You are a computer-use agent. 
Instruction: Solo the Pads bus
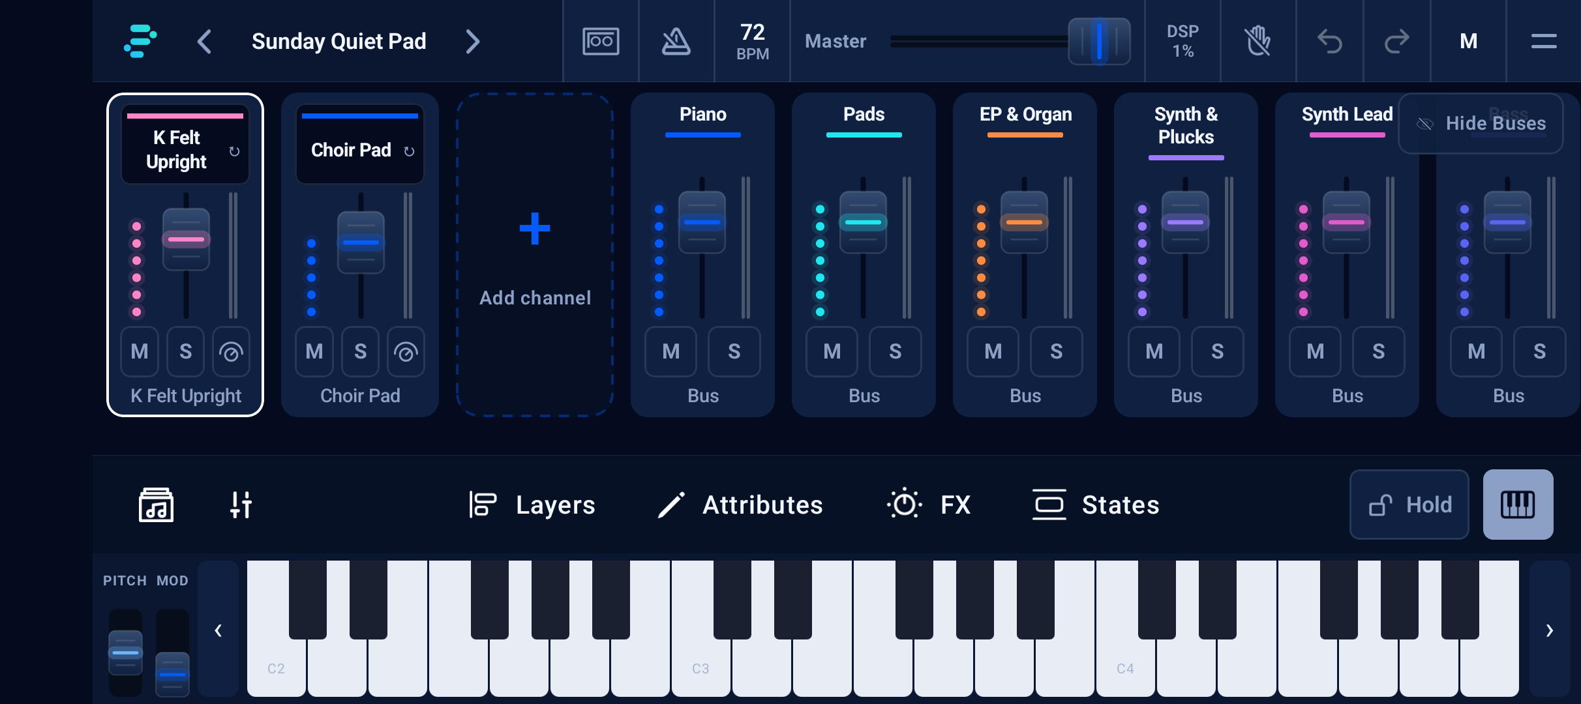click(895, 352)
